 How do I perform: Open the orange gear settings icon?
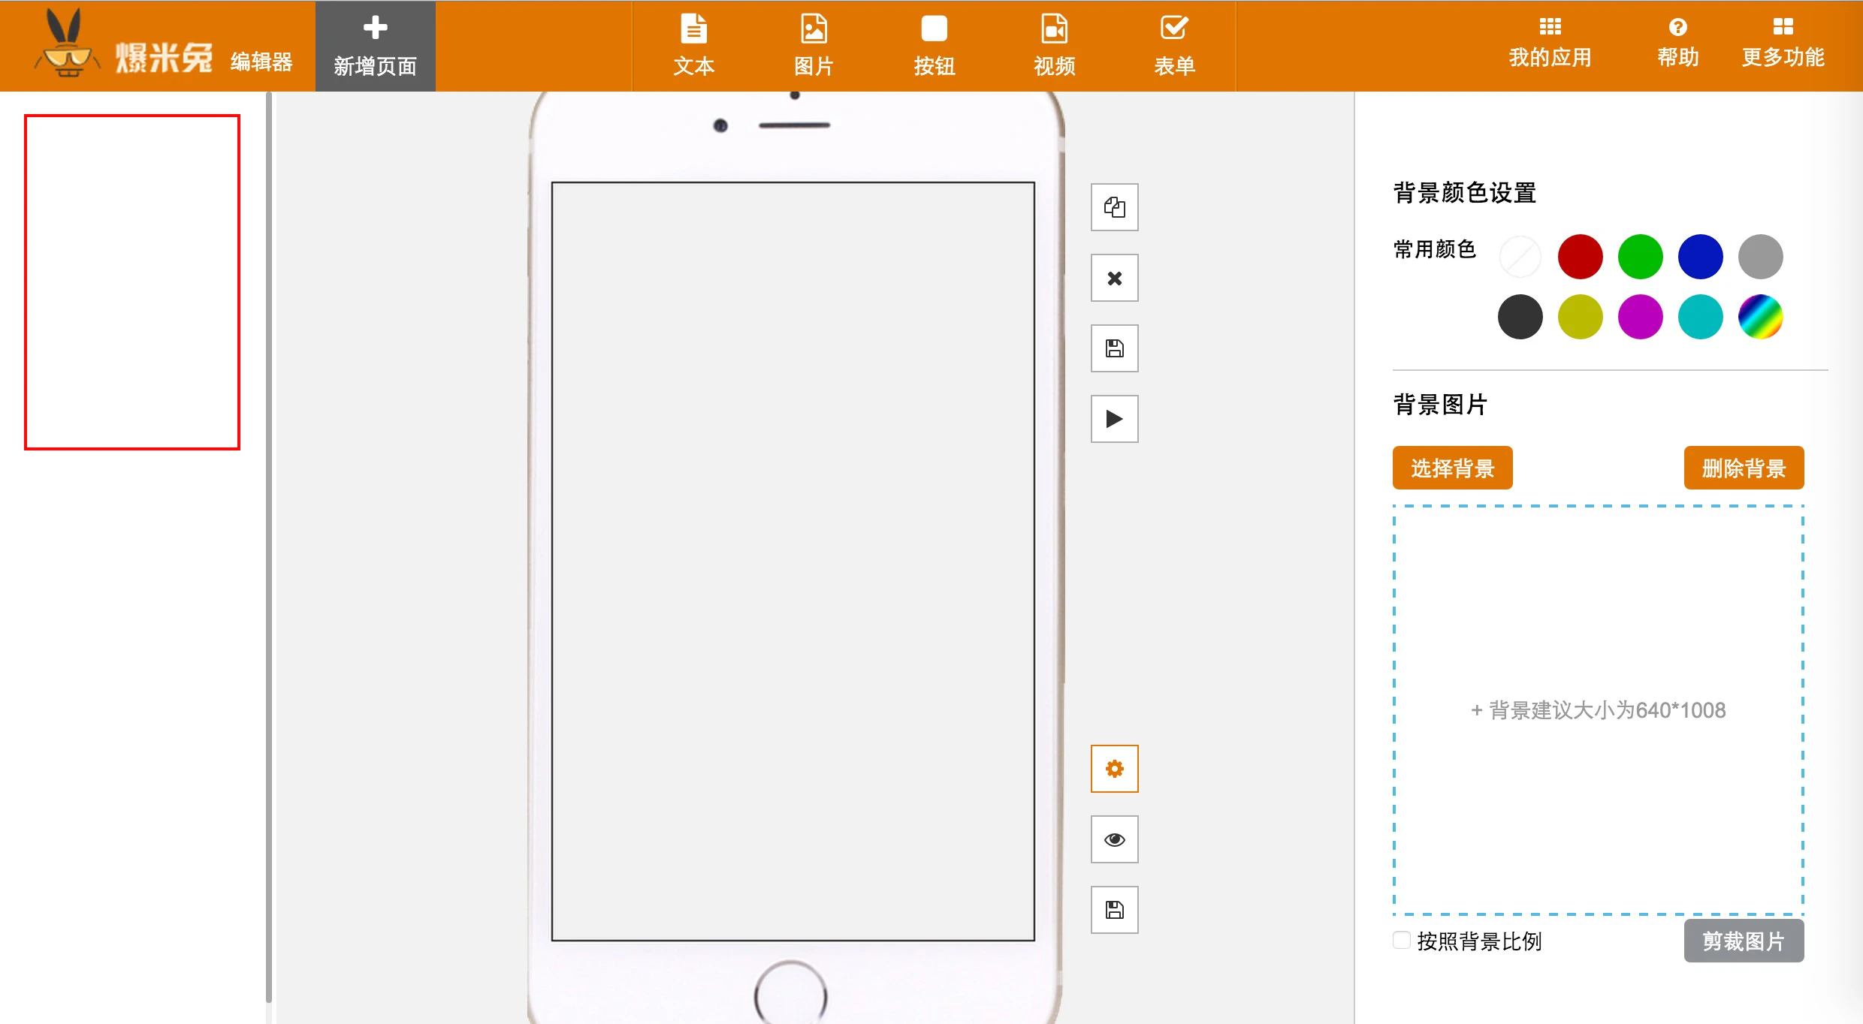pos(1114,769)
